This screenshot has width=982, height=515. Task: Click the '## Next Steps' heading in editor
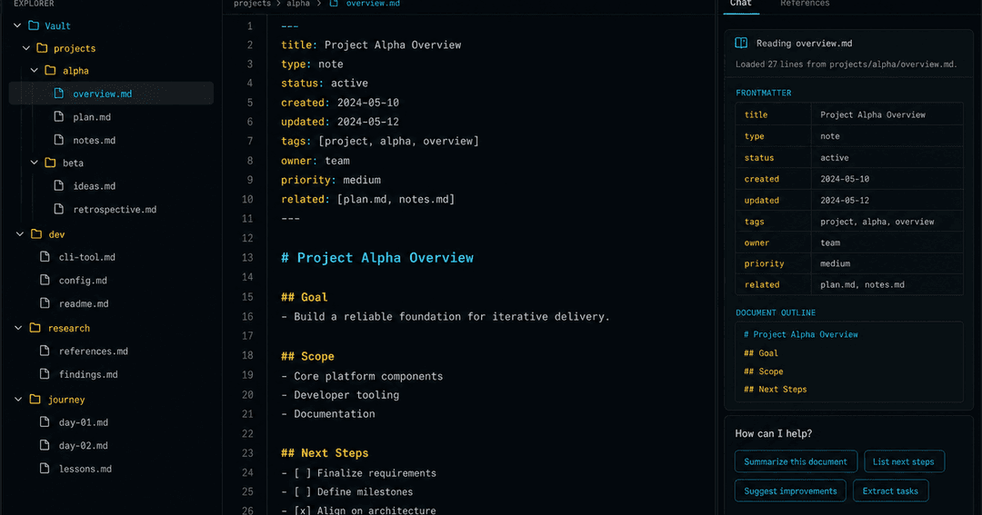click(x=325, y=453)
